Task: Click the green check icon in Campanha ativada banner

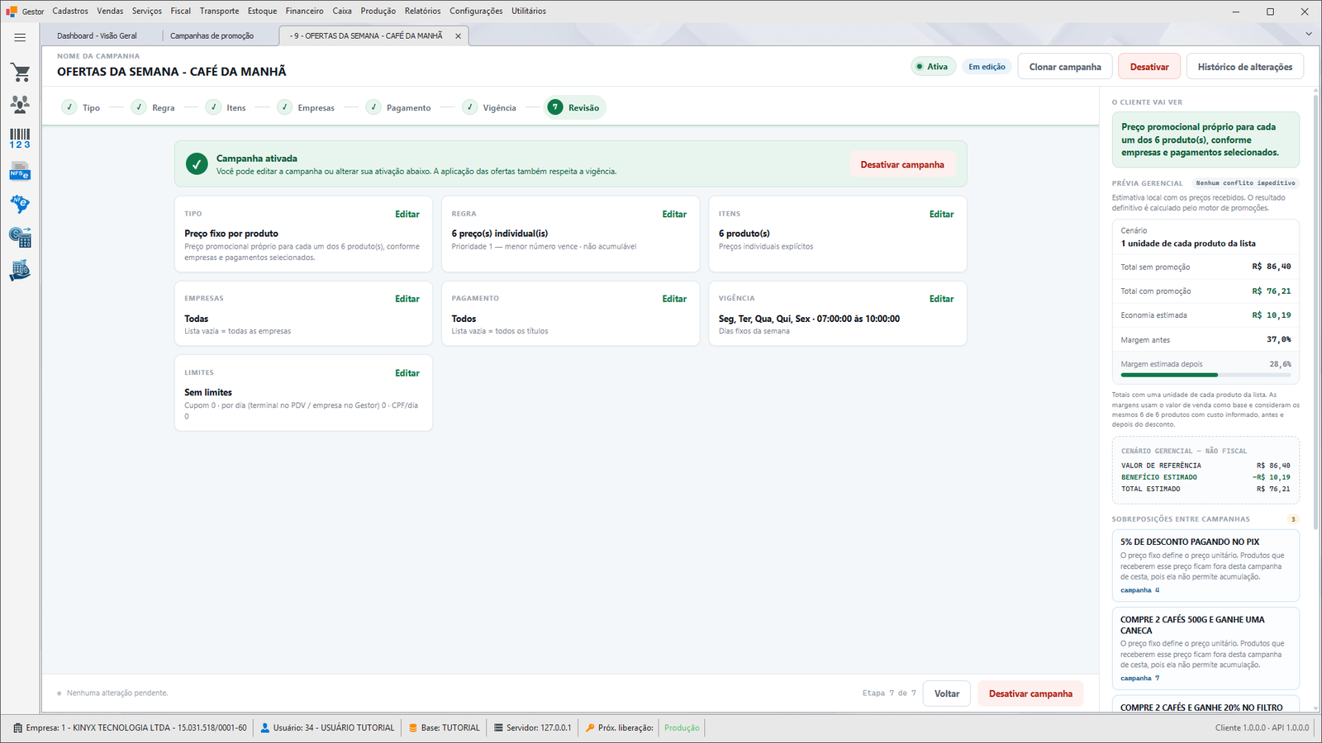Action: click(x=197, y=164)
